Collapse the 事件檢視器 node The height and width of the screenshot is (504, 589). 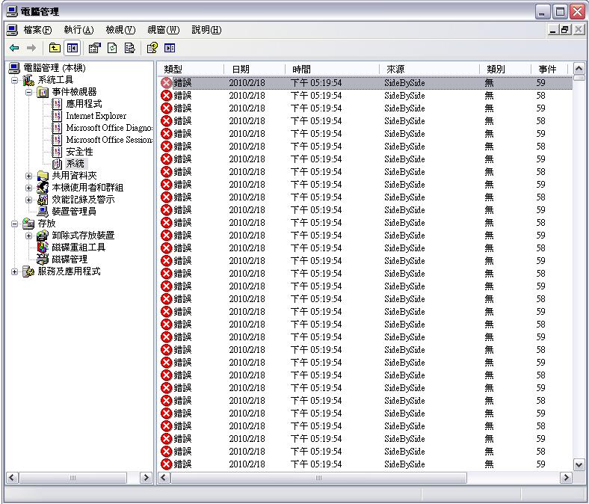tap(29, 92)
